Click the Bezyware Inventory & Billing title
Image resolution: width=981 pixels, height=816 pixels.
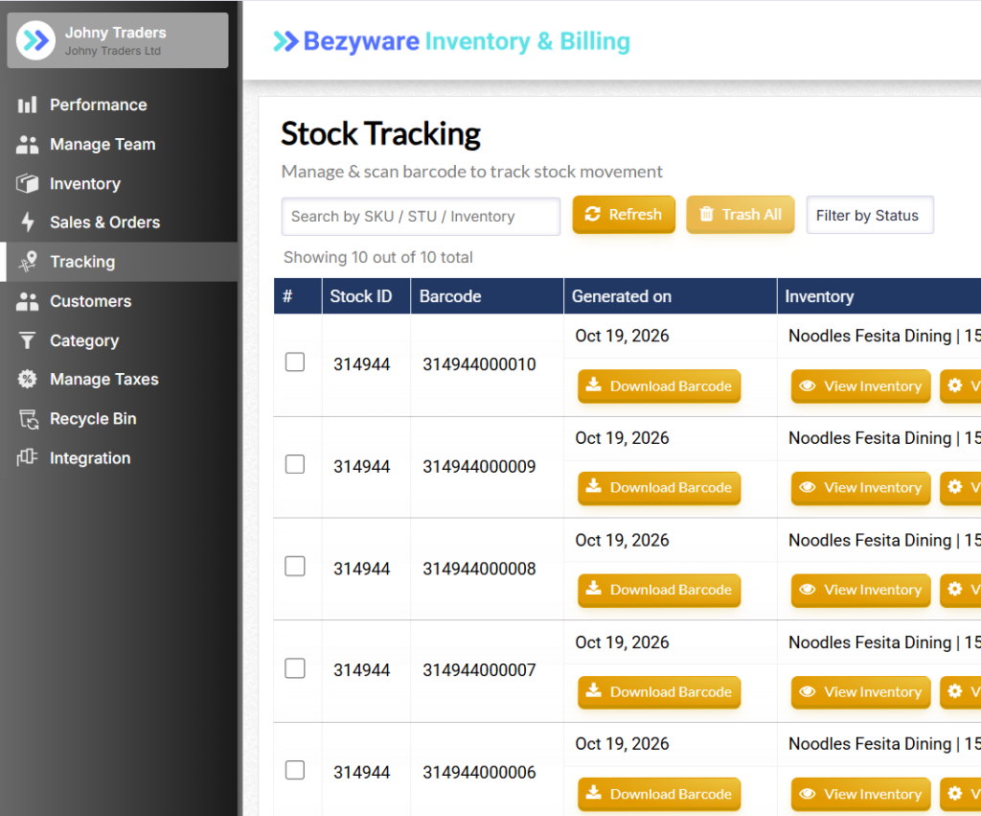point(467,41)
